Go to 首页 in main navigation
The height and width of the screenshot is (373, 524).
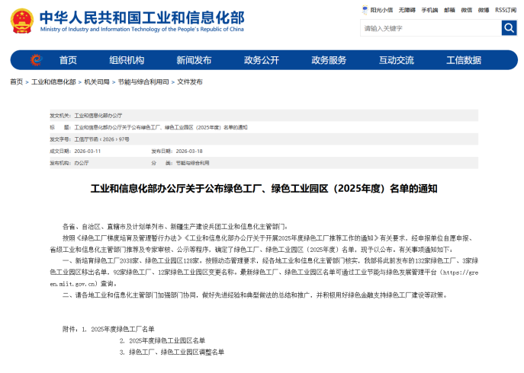point(68,60)
